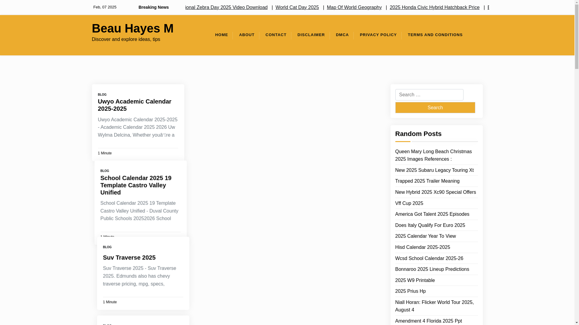Open 2025 W9 Printable link

click(415, 280)
